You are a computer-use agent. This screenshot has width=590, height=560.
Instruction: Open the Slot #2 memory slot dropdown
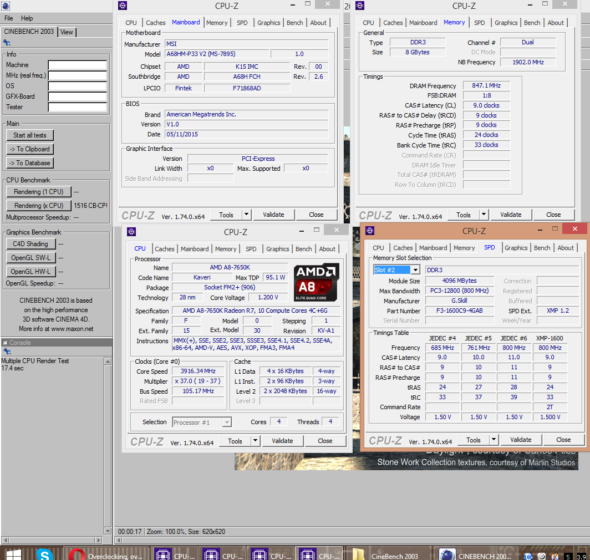pyautogui.click(x=415, y=270)
